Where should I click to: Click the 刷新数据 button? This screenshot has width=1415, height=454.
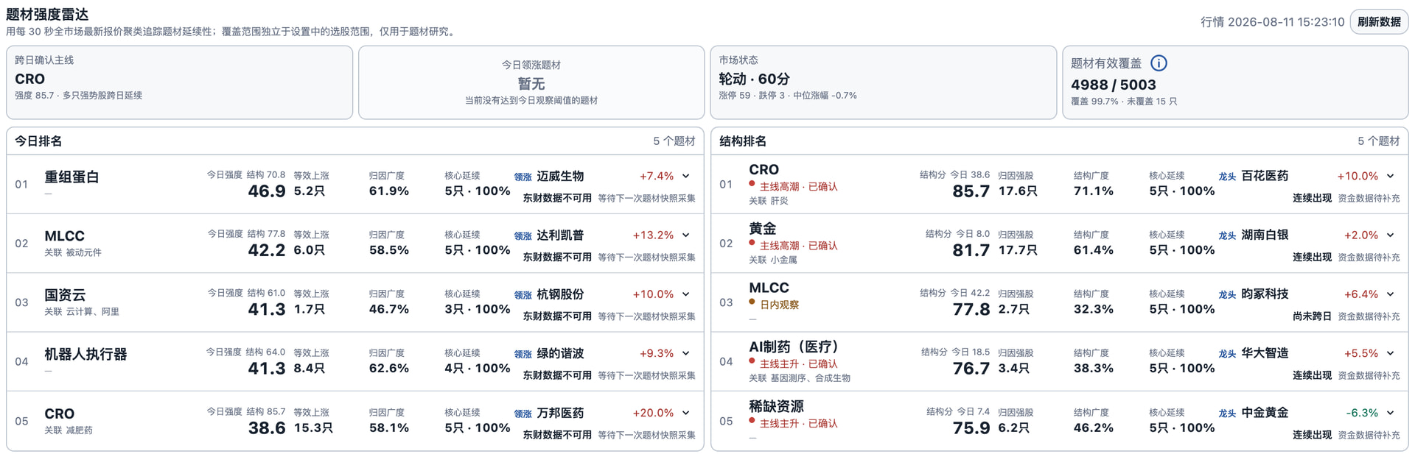(1379, 22)
